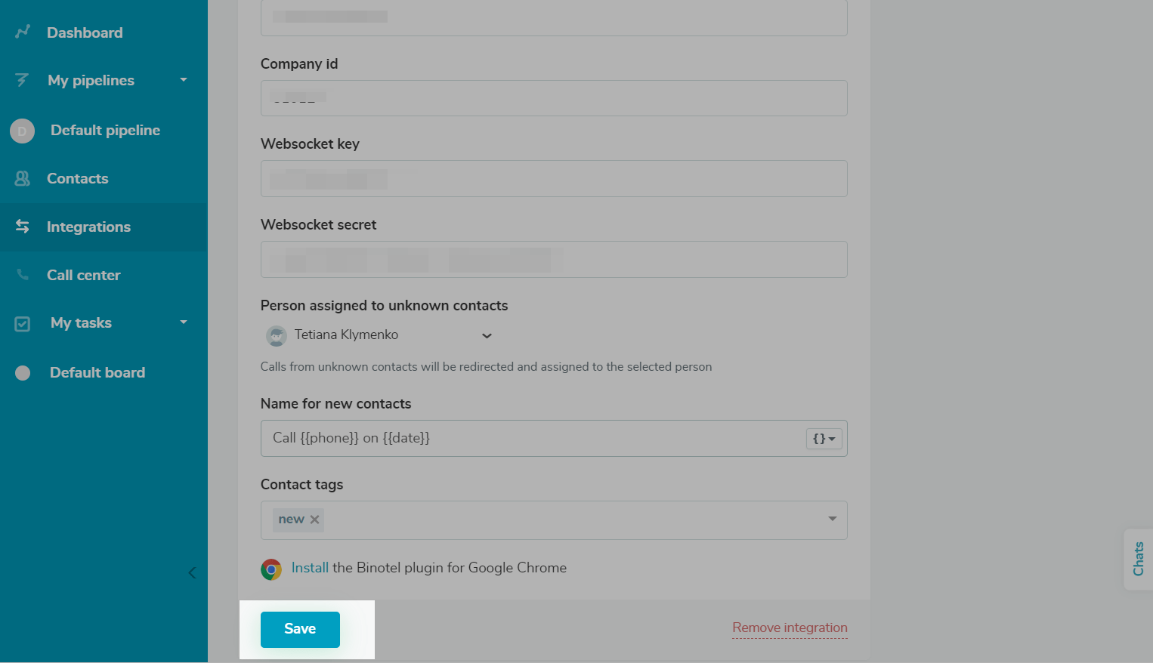Click the My tasks checkmark icon
Screen dimensions: 1153x663
(x=23, y=323)
